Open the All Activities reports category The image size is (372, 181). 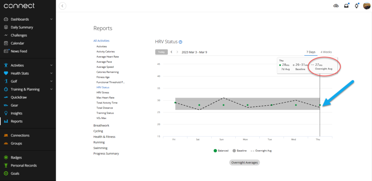coord(101,41)
